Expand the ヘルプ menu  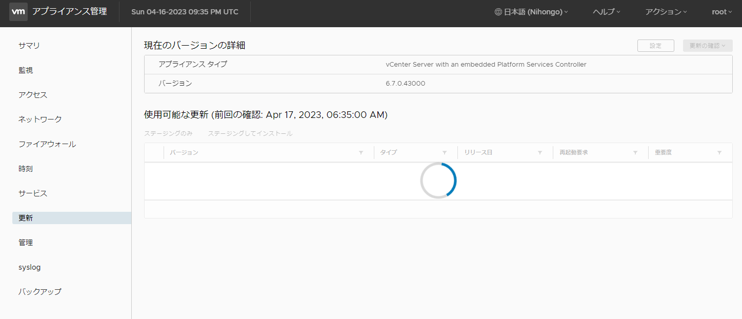pos(607,12)
